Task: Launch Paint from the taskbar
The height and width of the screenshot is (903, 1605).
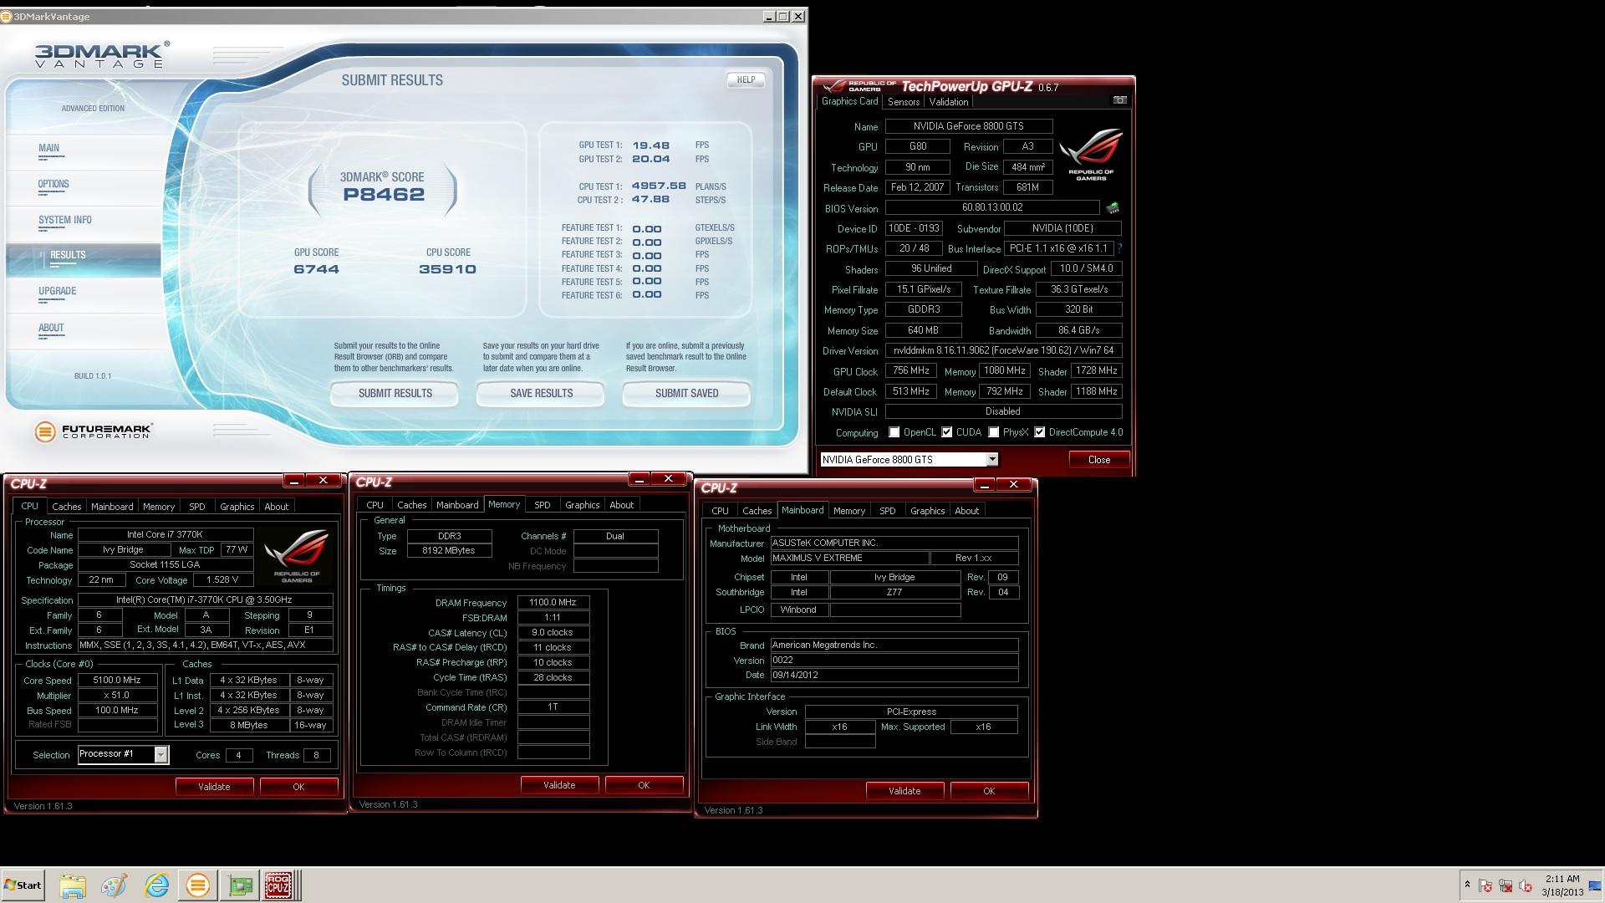Action: point(114,885)
